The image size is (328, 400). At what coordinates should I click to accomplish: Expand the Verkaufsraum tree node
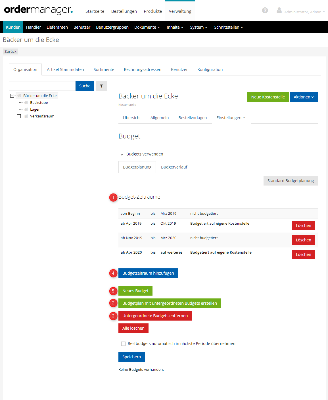[19, 116]
